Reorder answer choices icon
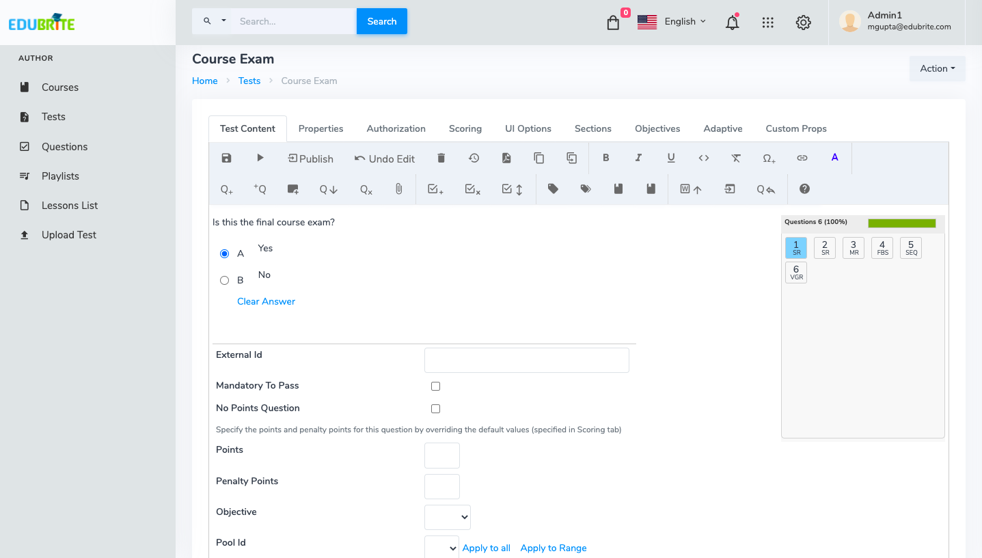This screenshot has height=558, width=982. (512, 189)
